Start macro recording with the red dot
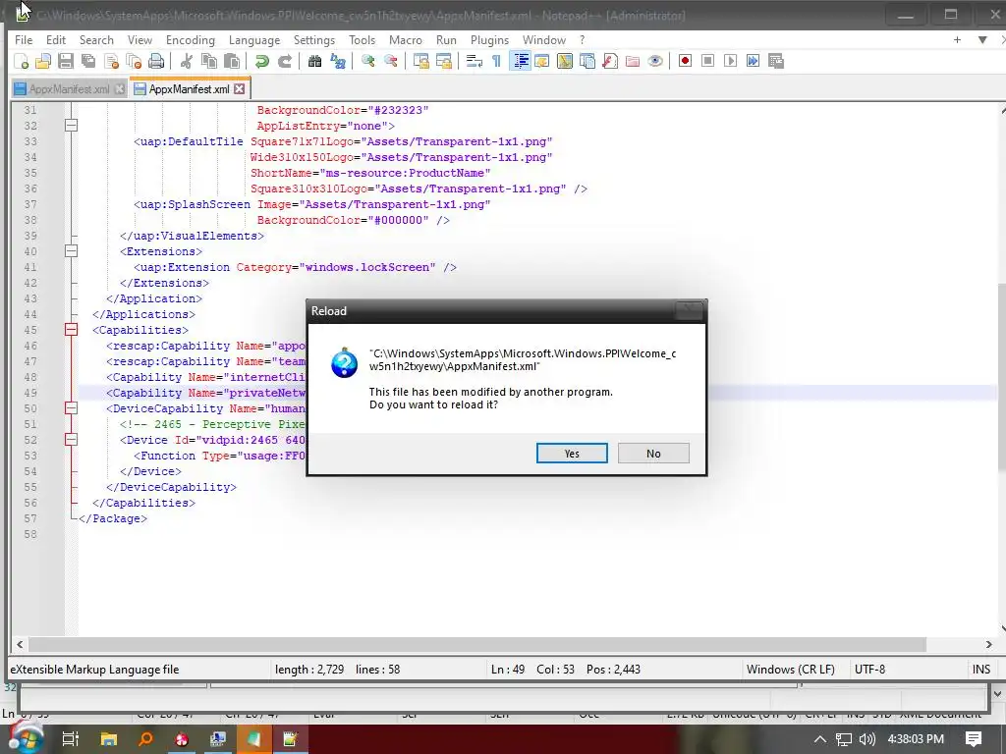1006x754 pixels. pos(685,61)
